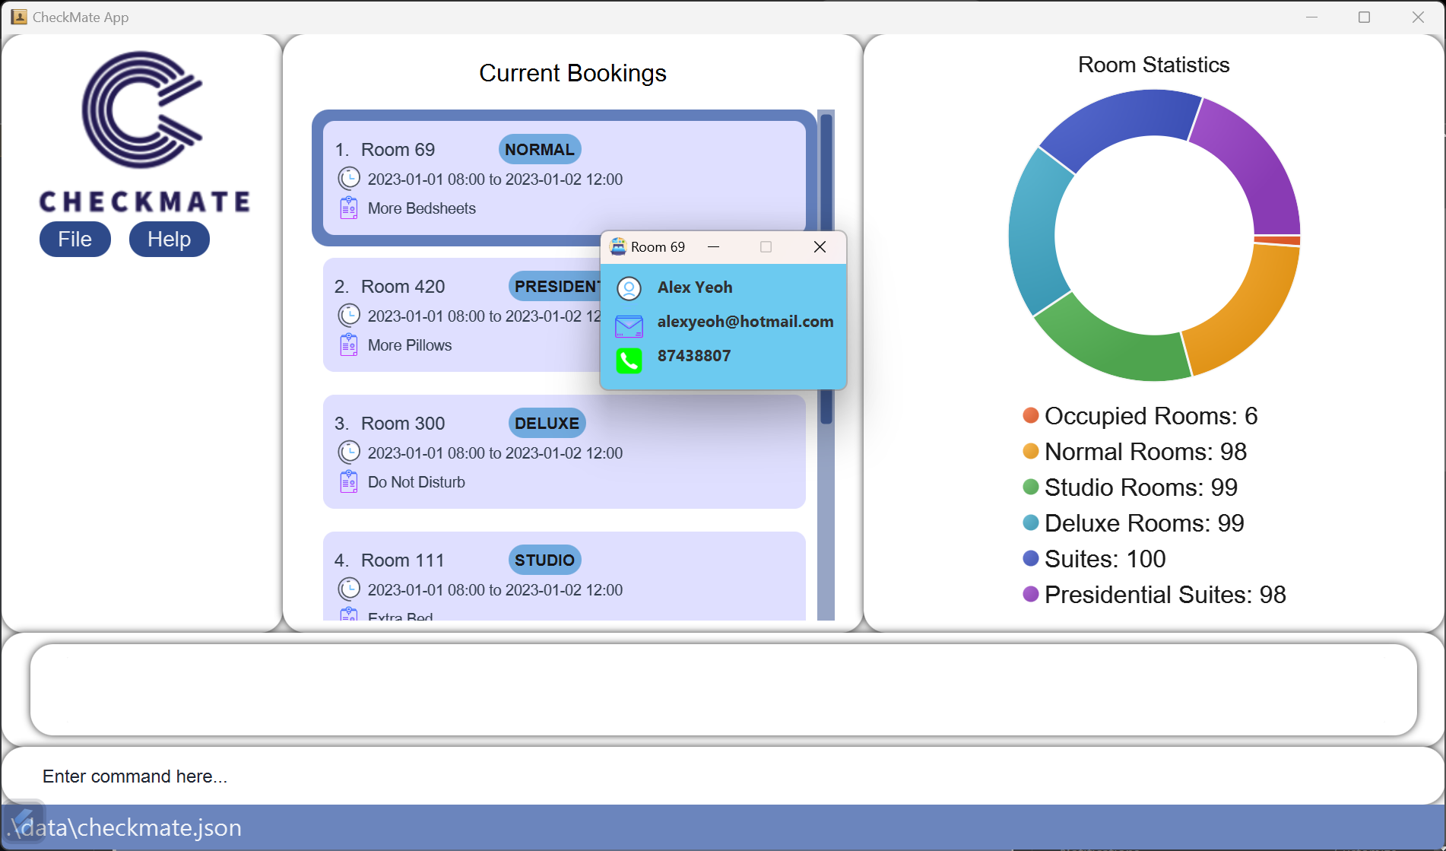Click the clock icon for Room 420 booking
The height and width of the screenshot is (851, 1446).
click(349, 316)
